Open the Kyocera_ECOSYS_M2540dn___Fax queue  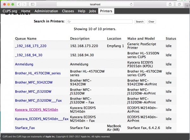tap(42, 119)
